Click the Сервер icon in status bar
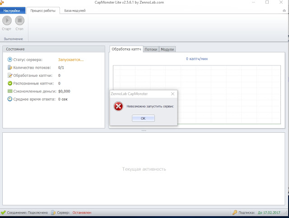The width and height of the screenshot is (289, 218). (x=53, y=213)
